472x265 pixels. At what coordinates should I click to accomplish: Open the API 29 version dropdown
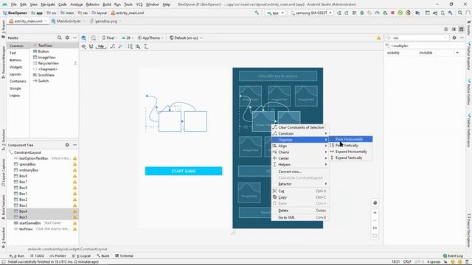pyautogui.click(x=128, y=38)
